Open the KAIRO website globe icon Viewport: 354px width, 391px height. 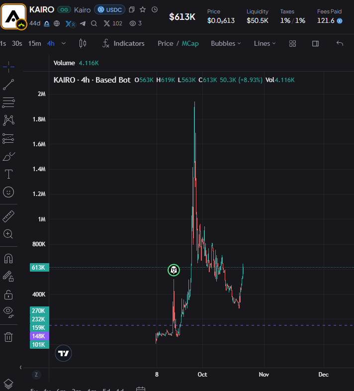[57, 23]
